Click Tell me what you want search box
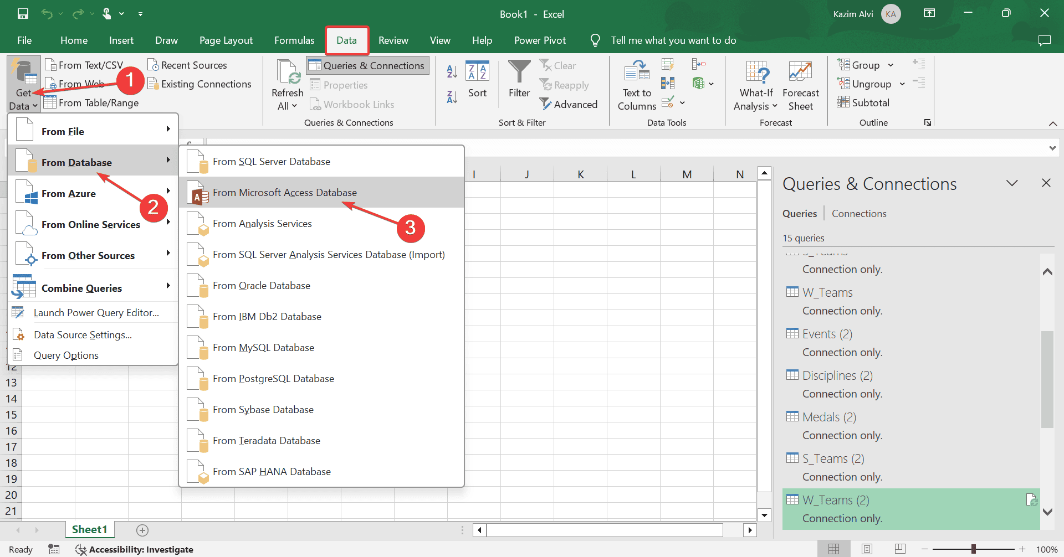 tap(673, 40)
